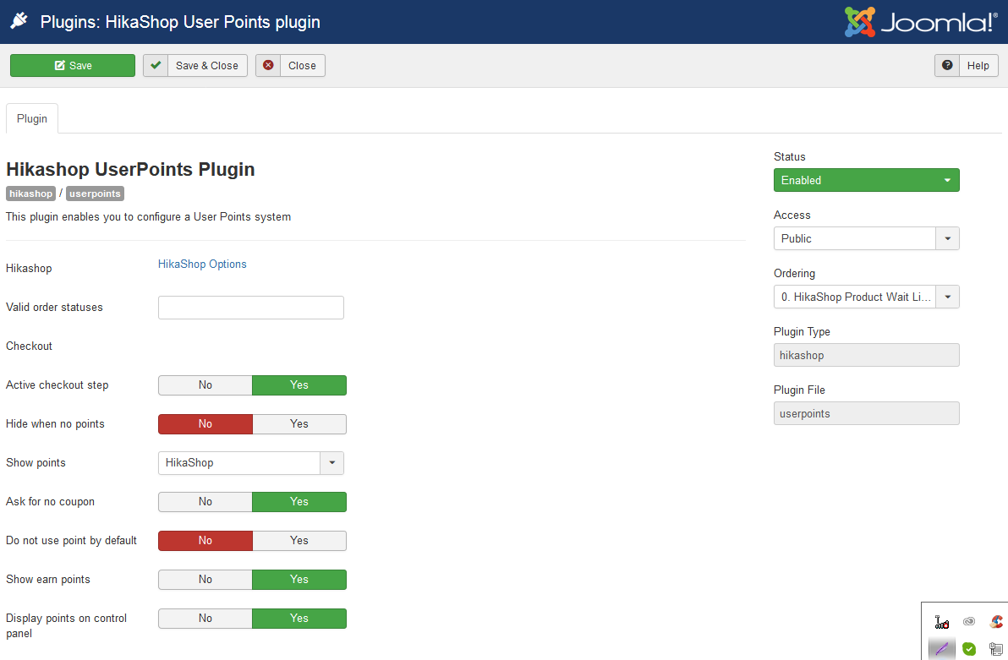The height and width of the screenshot is (660, 1008).
Task: Open the HikaShop Options link
Action: pyautogui.click(x=202, y=265)
